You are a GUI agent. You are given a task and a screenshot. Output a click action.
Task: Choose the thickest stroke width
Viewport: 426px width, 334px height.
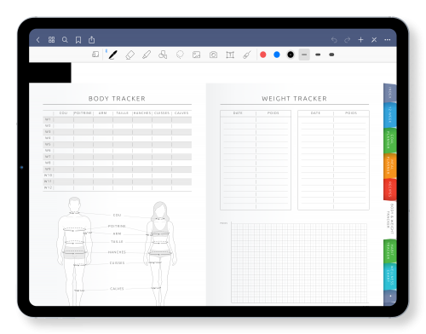pyautogui.click(x=331, y=55)
